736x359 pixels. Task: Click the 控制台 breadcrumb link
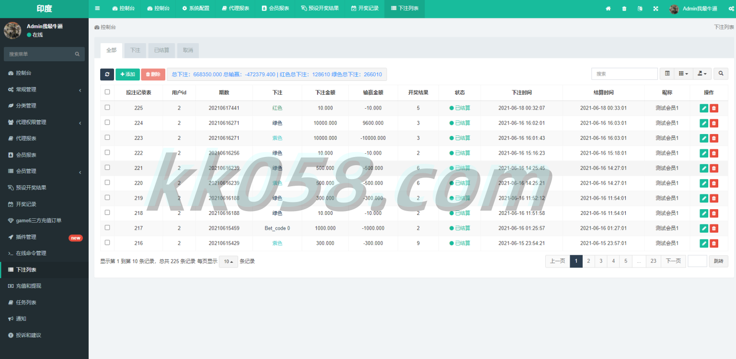(x=105, y=27)
